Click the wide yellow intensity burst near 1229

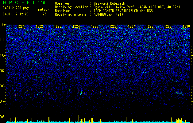pyautogui.click(x=179, y=120)
